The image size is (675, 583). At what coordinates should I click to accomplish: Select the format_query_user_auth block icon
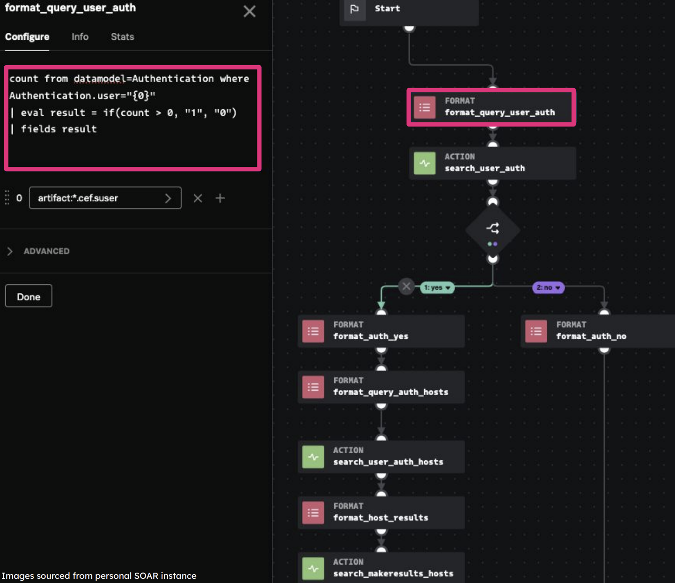pyautogui.click(x=425, y=107)
